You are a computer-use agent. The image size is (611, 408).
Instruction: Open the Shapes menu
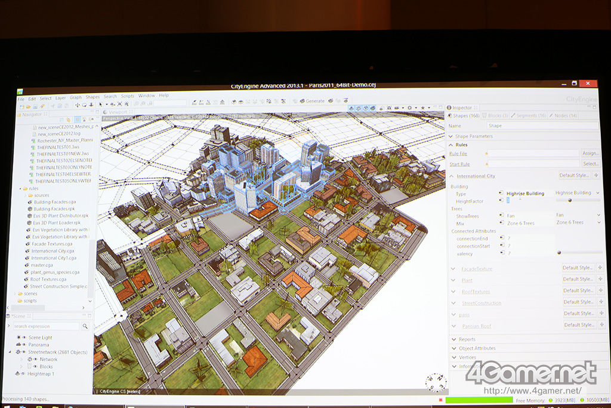coord(92,97)
